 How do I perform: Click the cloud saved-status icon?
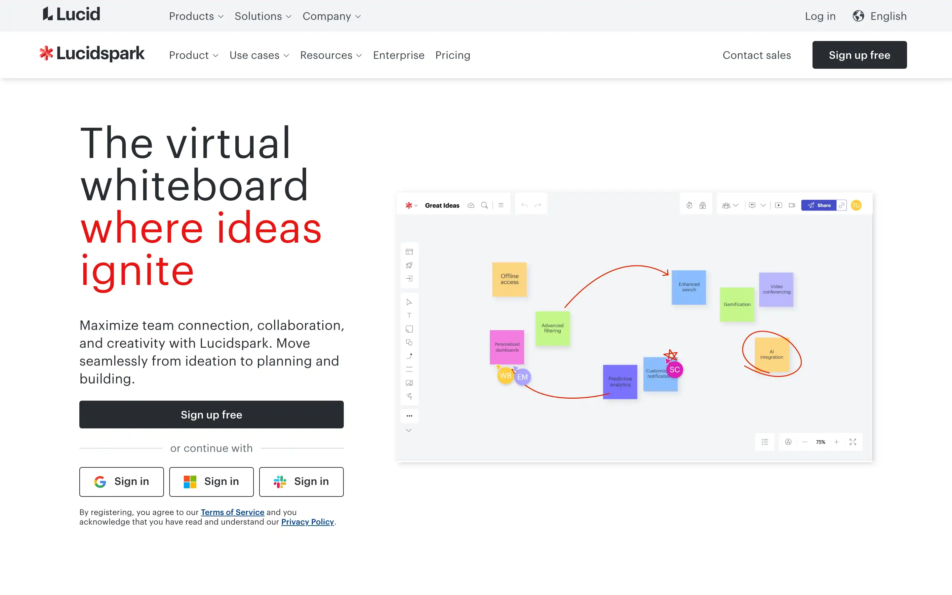(471, 205)
